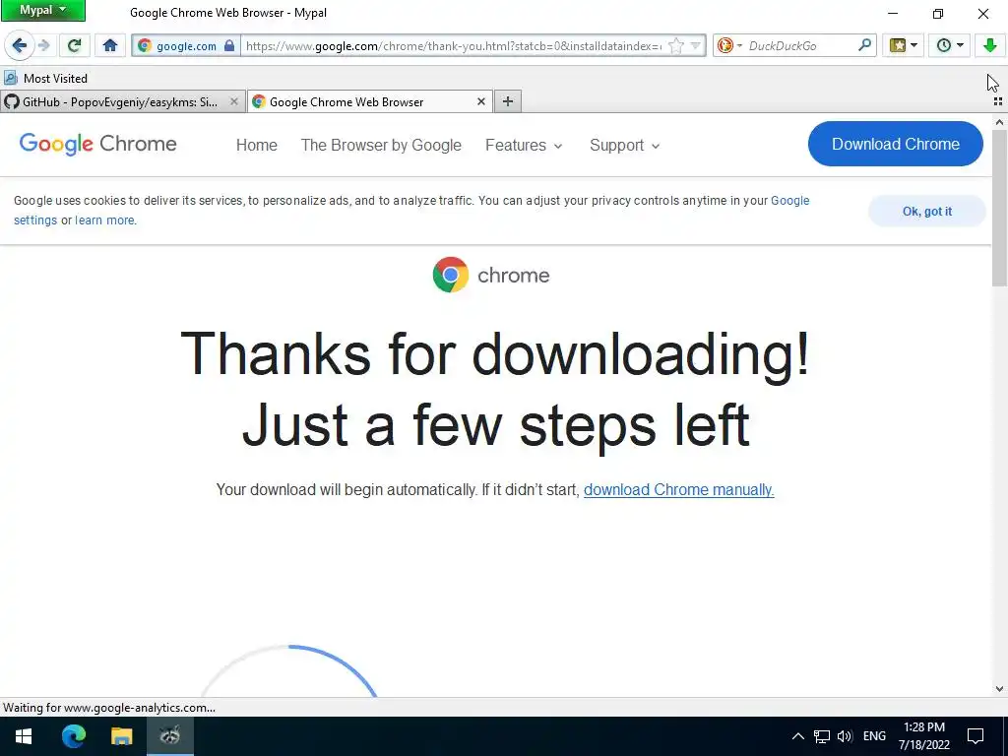The height and width of the screenshot is (756, 1008).
Task: Open File Explorer from taskbar
Action: [x=121, y=736]
